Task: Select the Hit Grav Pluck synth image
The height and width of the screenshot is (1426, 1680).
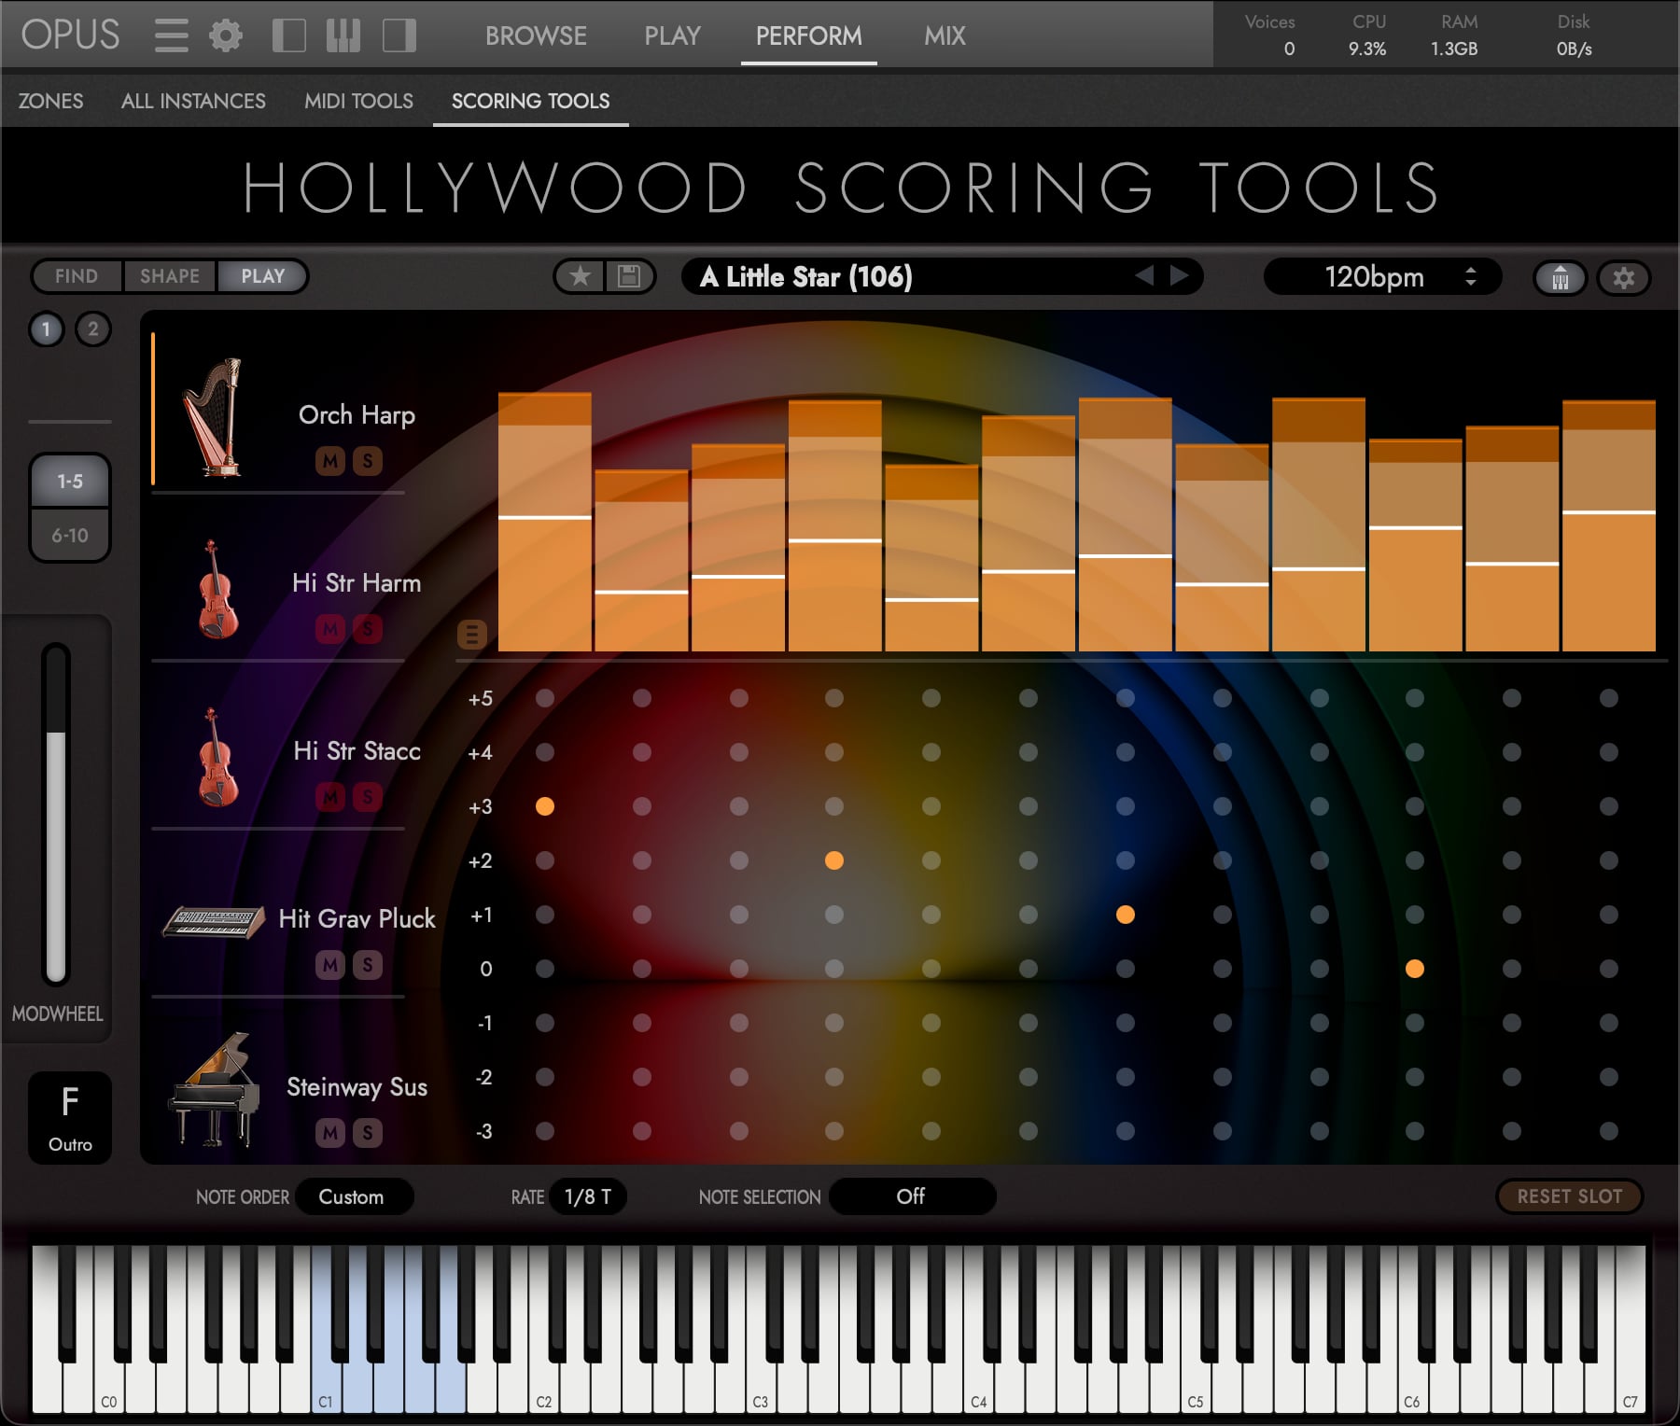Action: 214,922
